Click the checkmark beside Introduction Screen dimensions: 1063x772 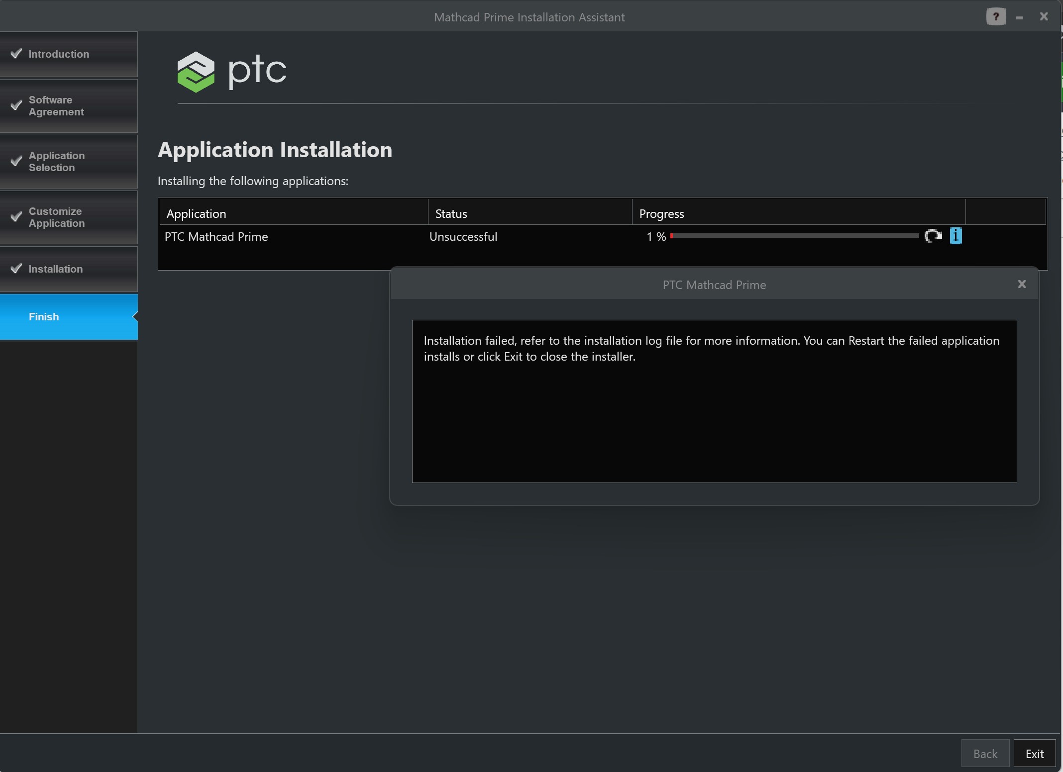coord(15,53)
